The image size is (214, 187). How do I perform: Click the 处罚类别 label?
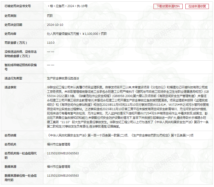click(x=10, y=16)
